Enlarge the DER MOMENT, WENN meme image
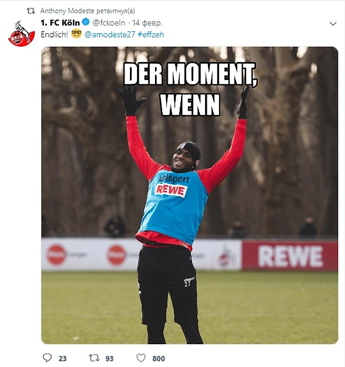345x367 pixels. 190,195
